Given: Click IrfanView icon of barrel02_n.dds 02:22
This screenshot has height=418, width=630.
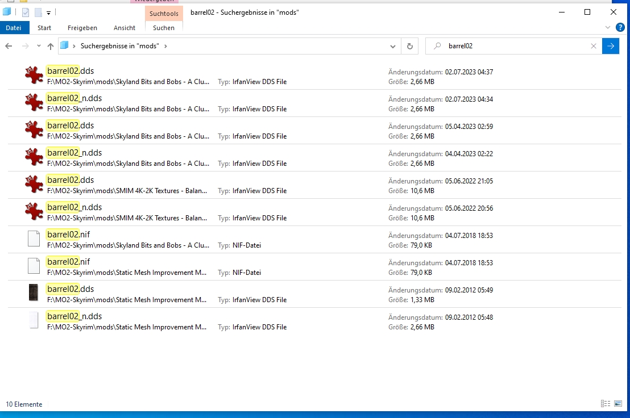Looking at the screenshot, I should 34,157.
